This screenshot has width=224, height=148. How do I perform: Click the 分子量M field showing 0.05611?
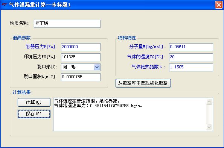[x=191, y=47]
